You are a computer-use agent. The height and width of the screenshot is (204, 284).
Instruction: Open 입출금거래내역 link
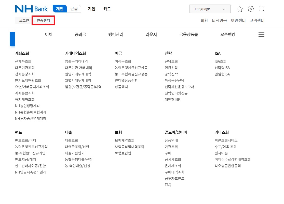[76, 61]
